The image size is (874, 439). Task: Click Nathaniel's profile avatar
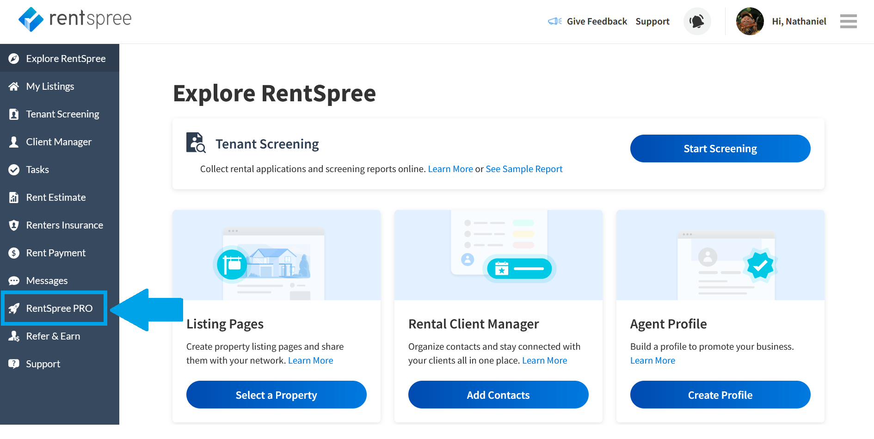pyautogui.click(x=750, y=21)
